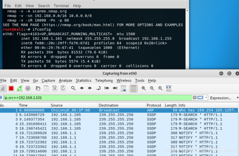This screenshot has width=239, height=156.
Task: Jump to the first packet
Action: pos(107,88)
